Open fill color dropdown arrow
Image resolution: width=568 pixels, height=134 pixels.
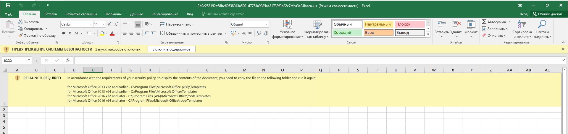(x=106, y=33)
